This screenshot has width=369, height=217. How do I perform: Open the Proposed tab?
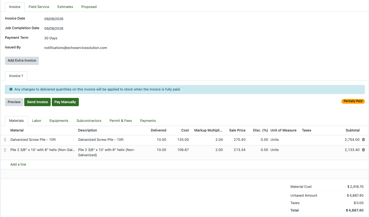point(89,7)
